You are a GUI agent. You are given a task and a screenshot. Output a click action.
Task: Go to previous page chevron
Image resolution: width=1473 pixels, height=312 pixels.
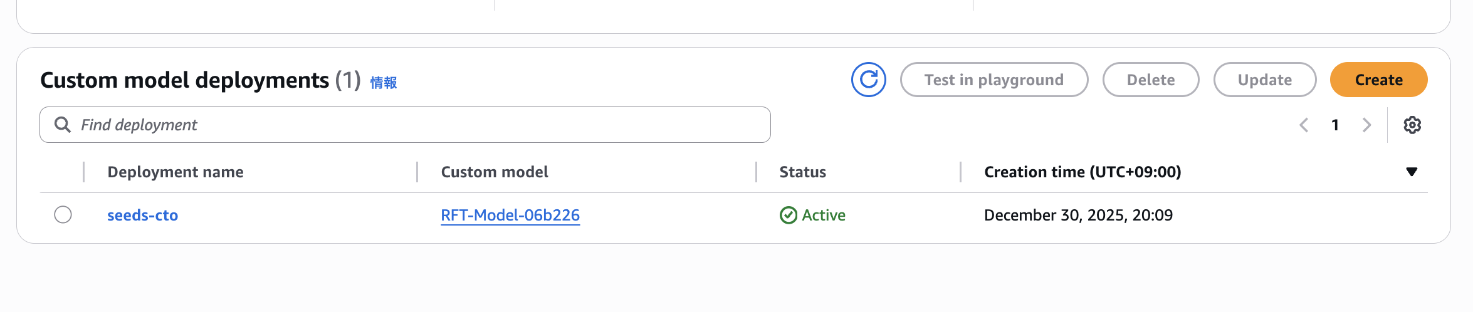[x=1304, y=125]
